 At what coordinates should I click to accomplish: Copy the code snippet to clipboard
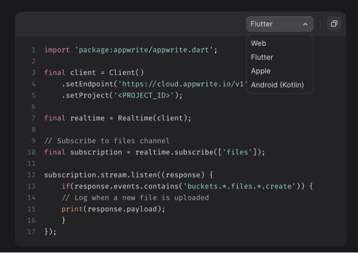(334, 24)
